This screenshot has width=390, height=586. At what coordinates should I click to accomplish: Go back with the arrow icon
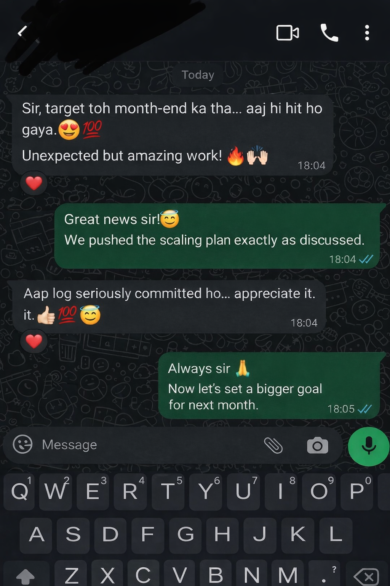coord(22,31)
